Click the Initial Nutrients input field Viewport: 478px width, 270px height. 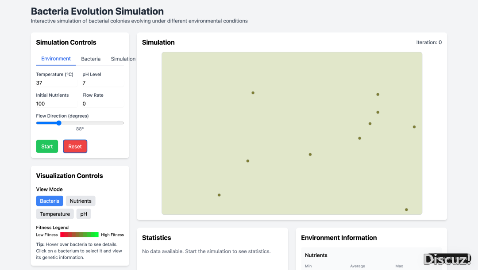click(x=57, y=103)
